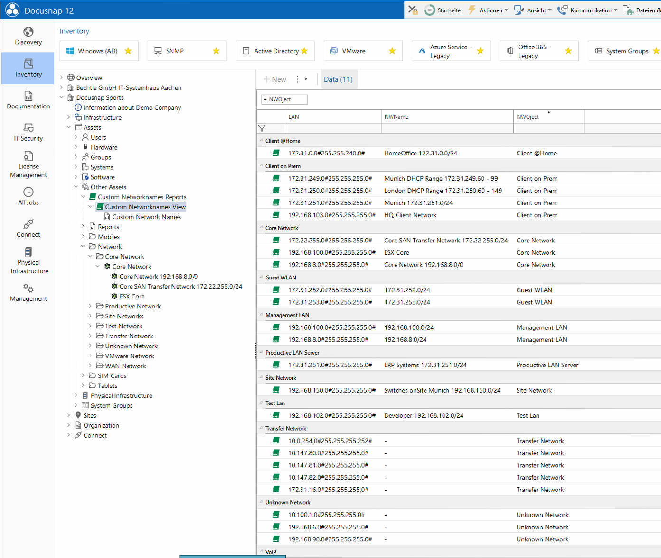Click the Active Directory inventory button
The image size is (661, 558).
(275, 51)
